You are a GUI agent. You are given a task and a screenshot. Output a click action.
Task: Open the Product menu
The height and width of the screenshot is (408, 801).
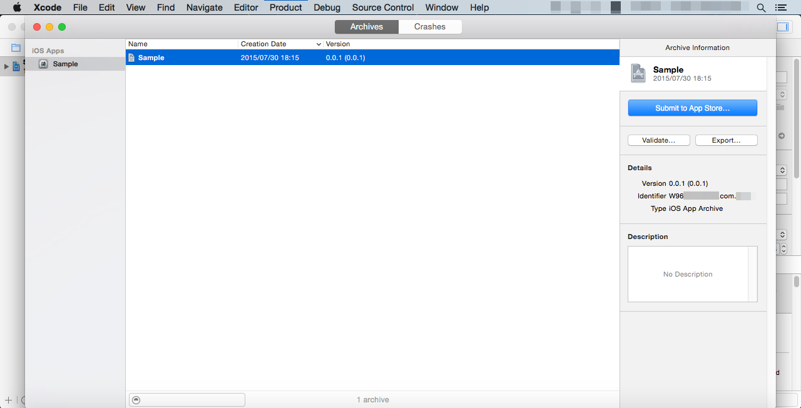click(x=286, y=8)
